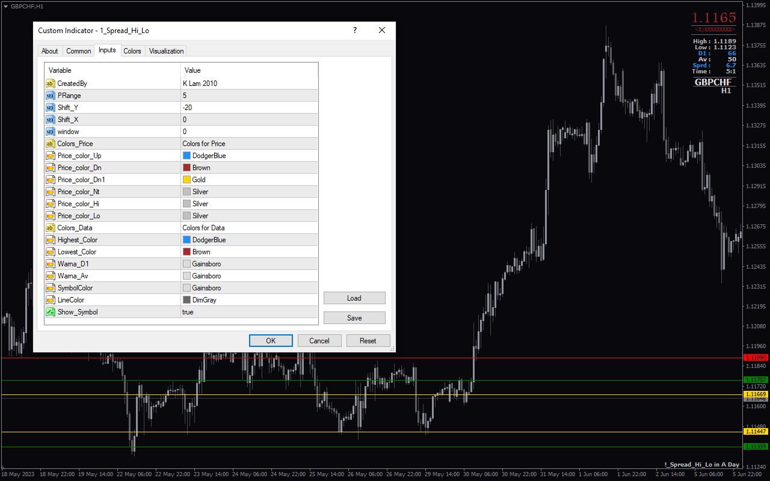This screenshot has width=770, height=481.
Task: Open the GBPCHF,H1 chart window menu arrow
Action: pos(5,6)
